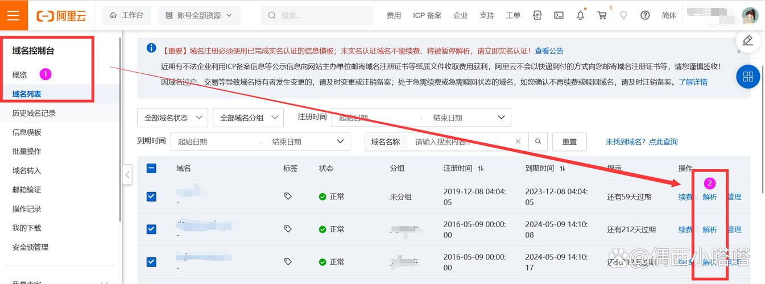Open the 注册时间 date range picker
Image resolution: width=765 pixels, height=284 pixels.
pos(421,118)
